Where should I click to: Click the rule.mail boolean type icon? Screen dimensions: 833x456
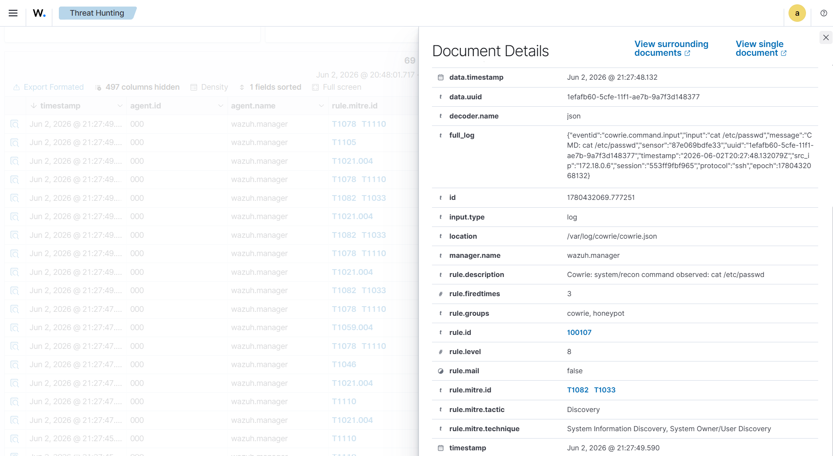click(x=441, y=371)
